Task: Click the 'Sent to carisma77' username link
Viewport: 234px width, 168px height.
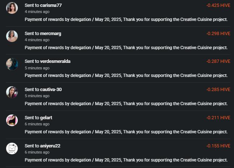Action: tap(43, 5)
